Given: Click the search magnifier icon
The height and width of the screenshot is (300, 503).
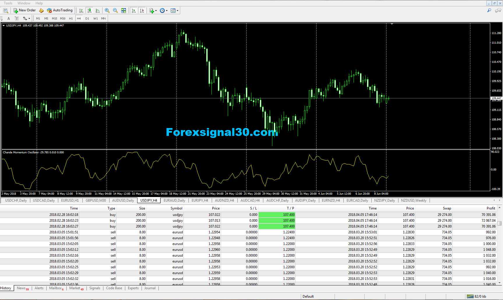Looking at the screenshot, I should (x=489, y=10).
